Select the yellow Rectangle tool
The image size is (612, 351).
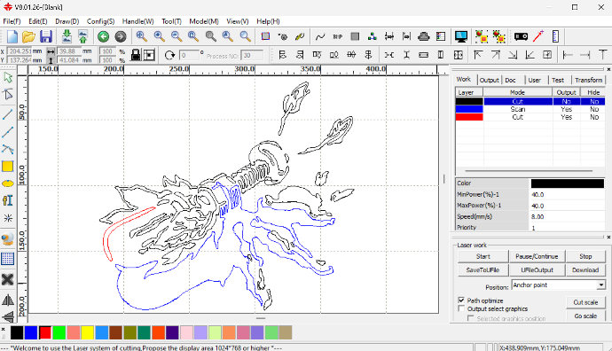[x=8, y=167]
